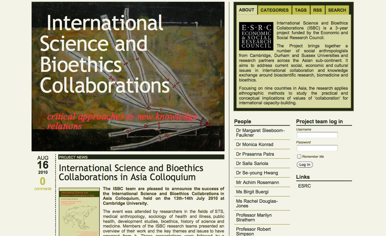Select the SEARCH tab
386x236 pixels.
click(337, 10)
